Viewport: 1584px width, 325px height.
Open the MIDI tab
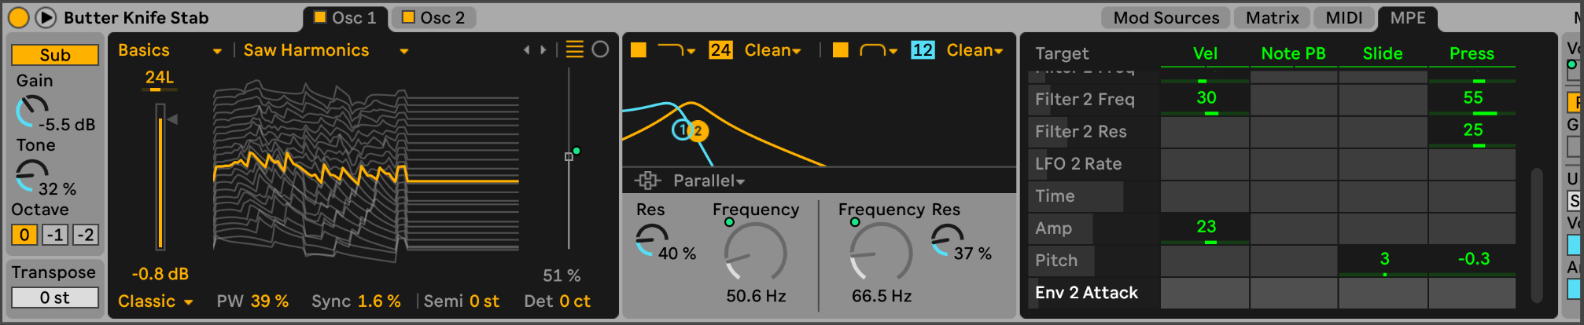pyautogui.click(x=1343, y=17)
